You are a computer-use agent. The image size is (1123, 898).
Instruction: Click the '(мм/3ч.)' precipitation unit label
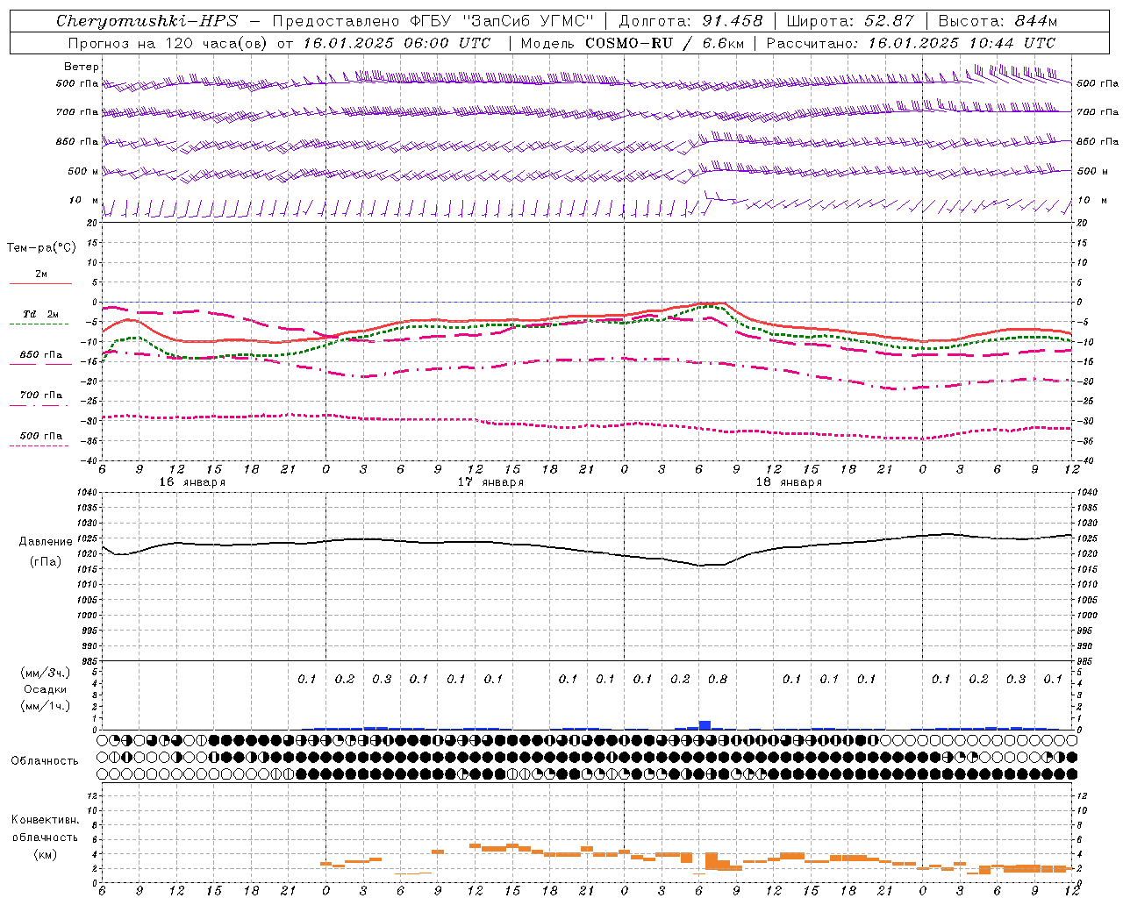(x=46, y=673)
